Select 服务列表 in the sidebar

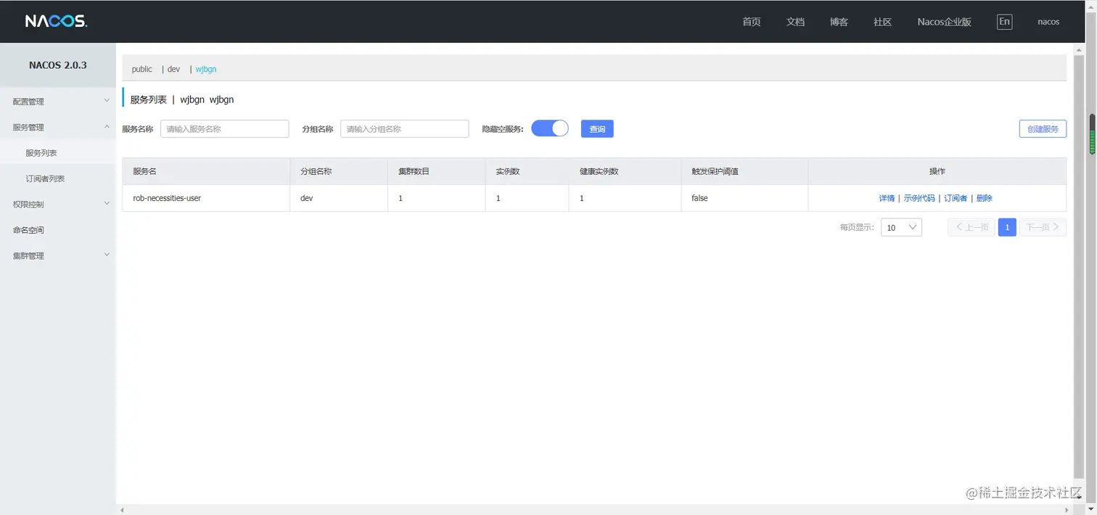click(58, 153)
